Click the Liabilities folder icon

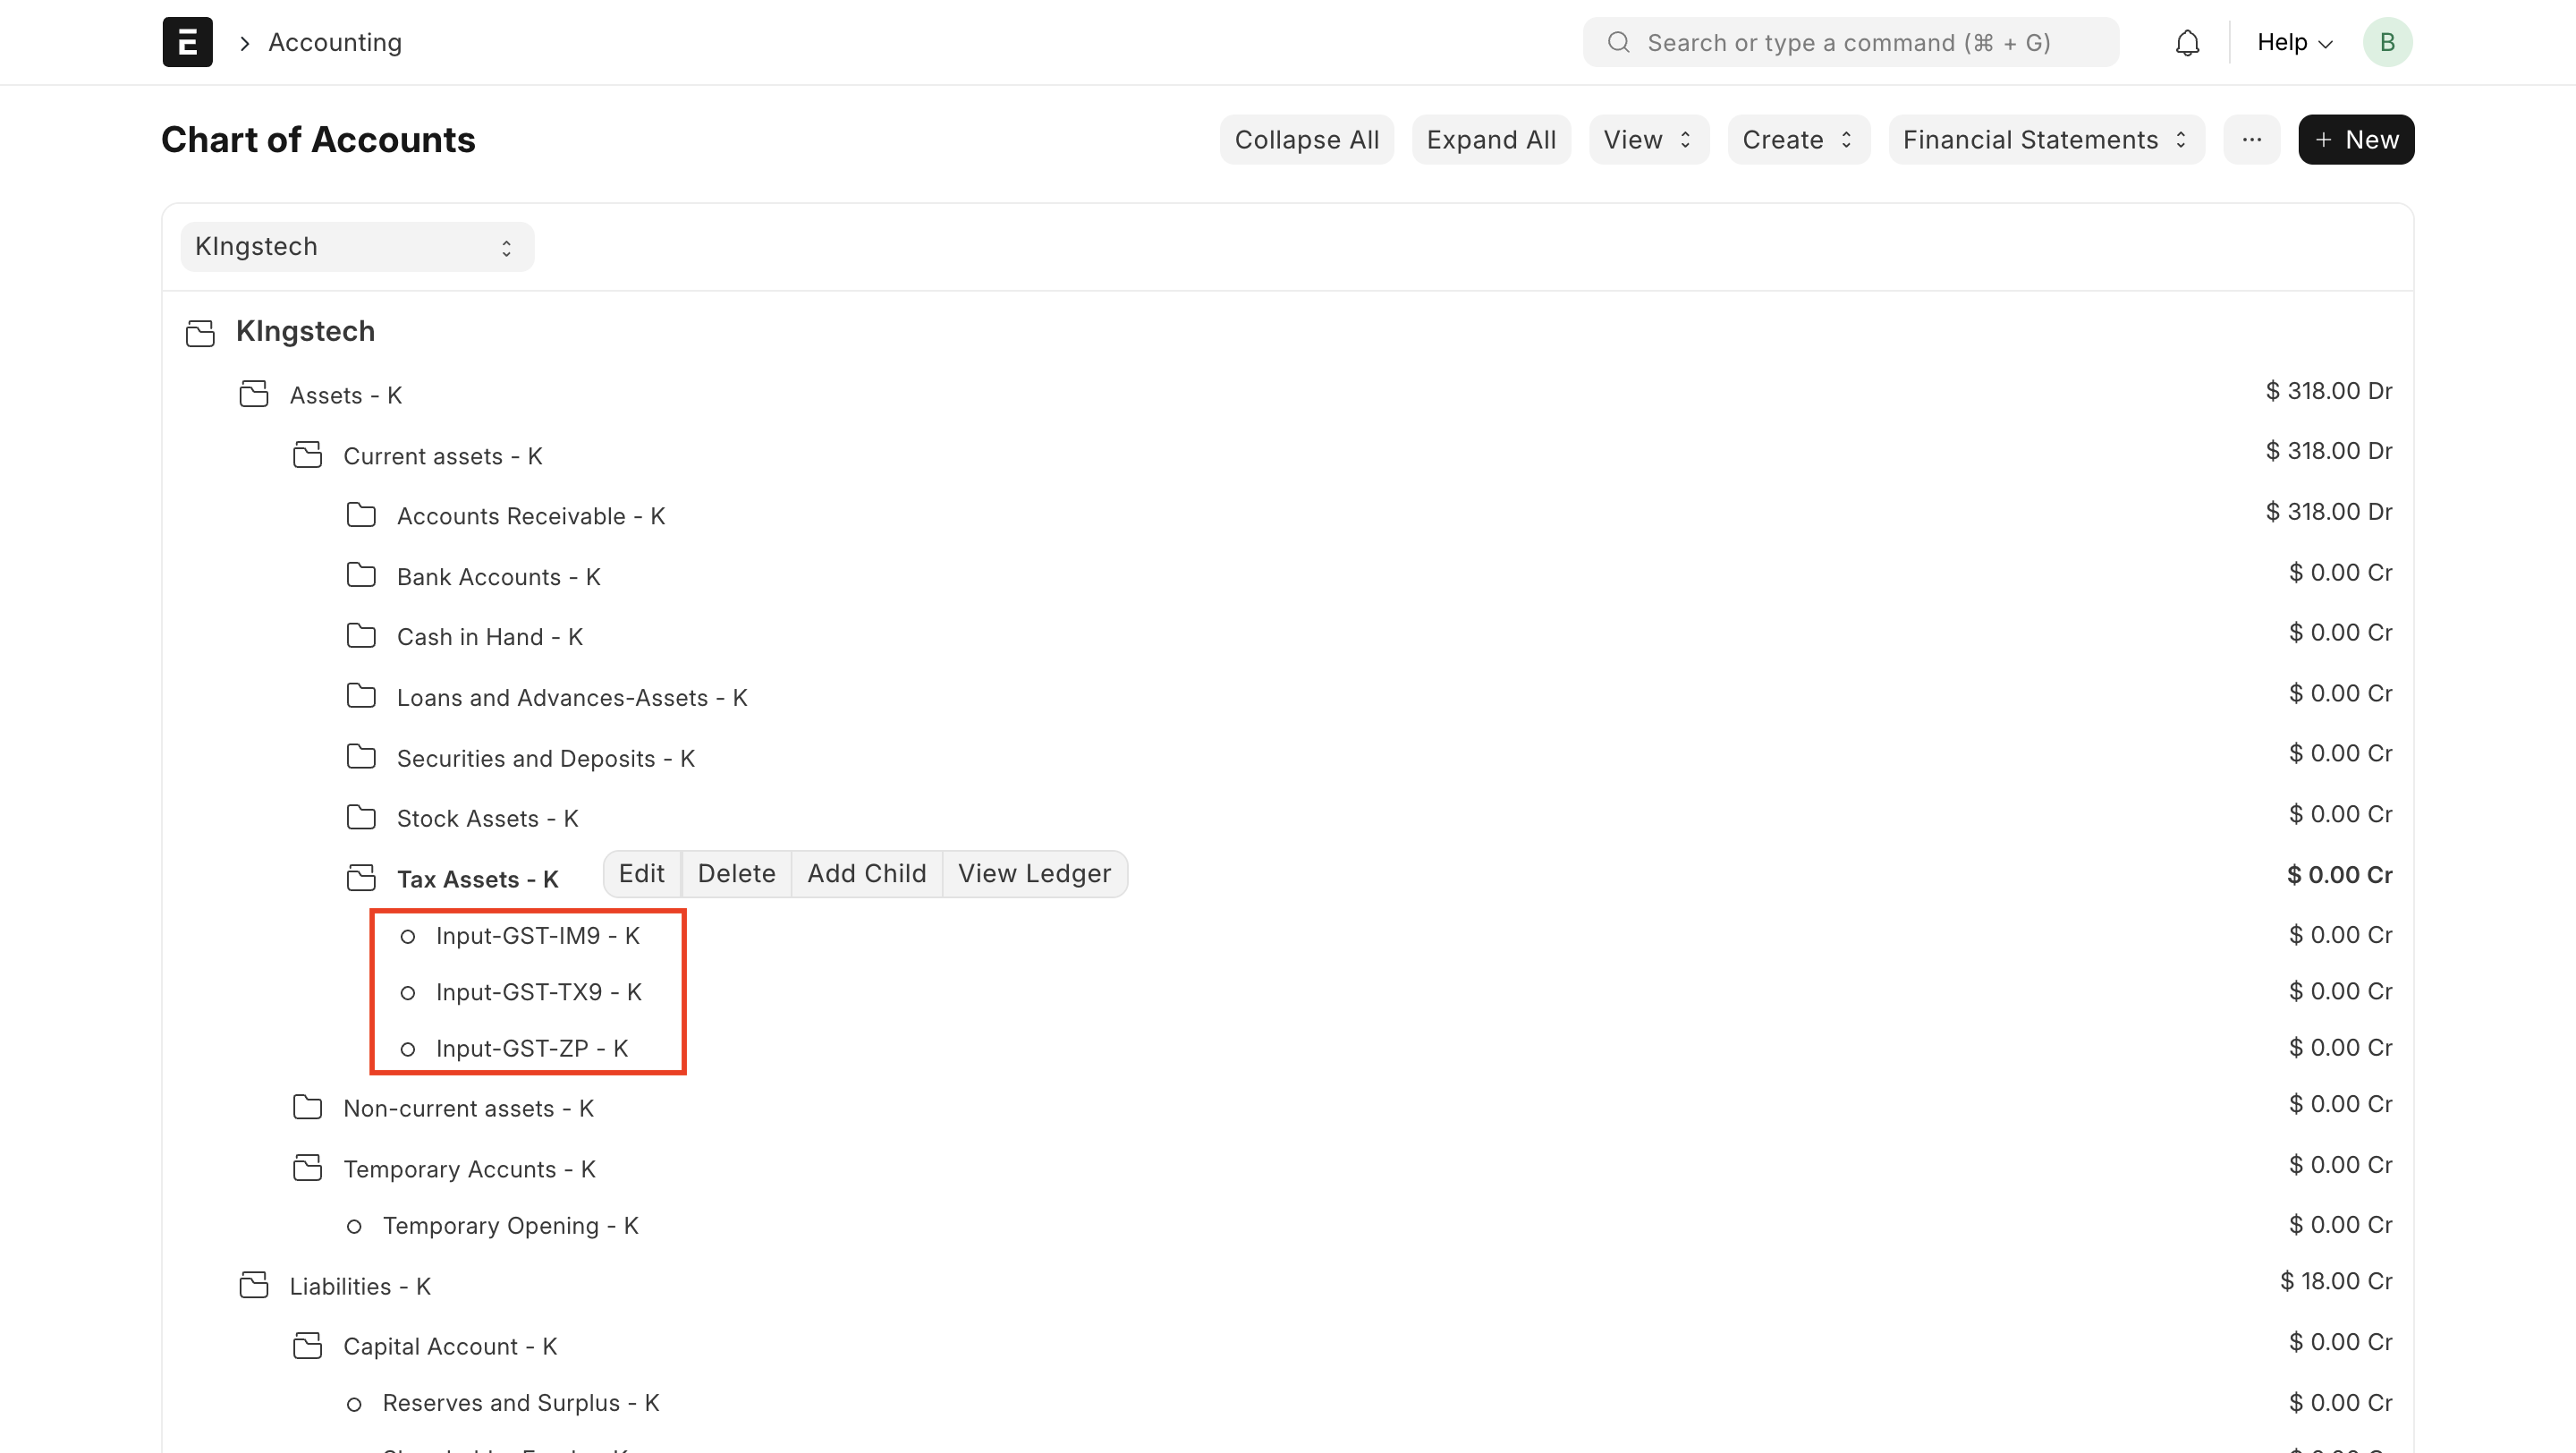tap(254, 1285)
